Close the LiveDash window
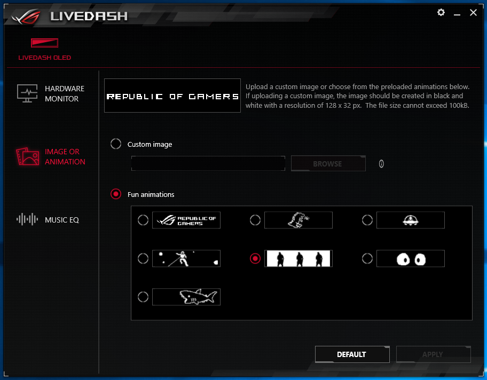 click(473, 13)
